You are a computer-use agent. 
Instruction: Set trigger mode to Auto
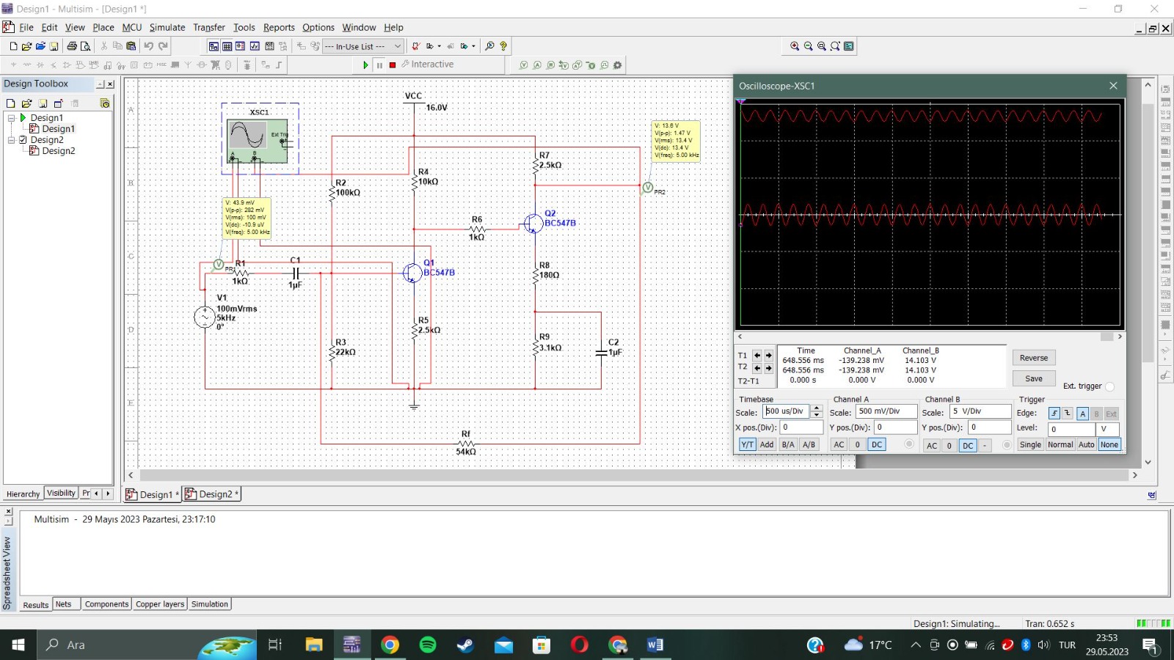pyautogui.click(x=1086, y=444)
